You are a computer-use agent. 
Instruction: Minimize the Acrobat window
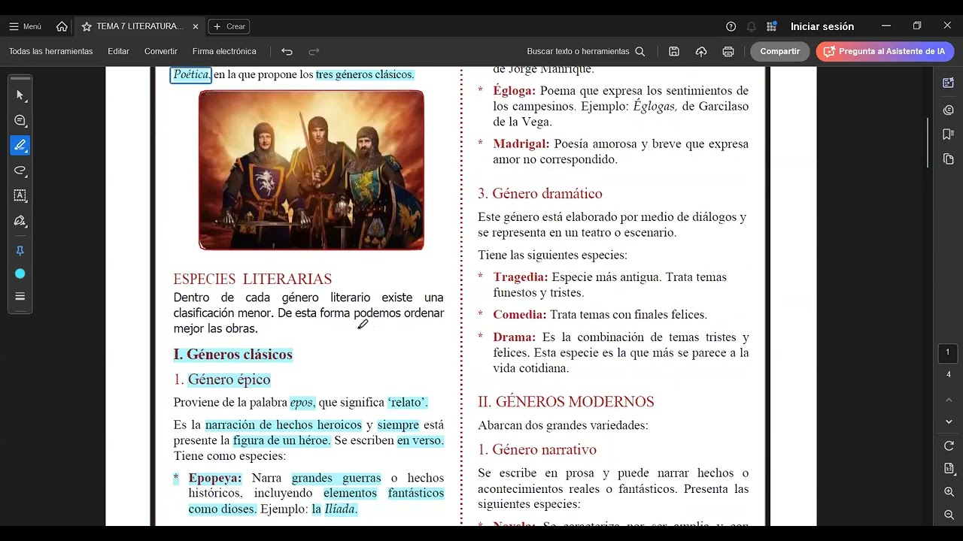[886, 26]
